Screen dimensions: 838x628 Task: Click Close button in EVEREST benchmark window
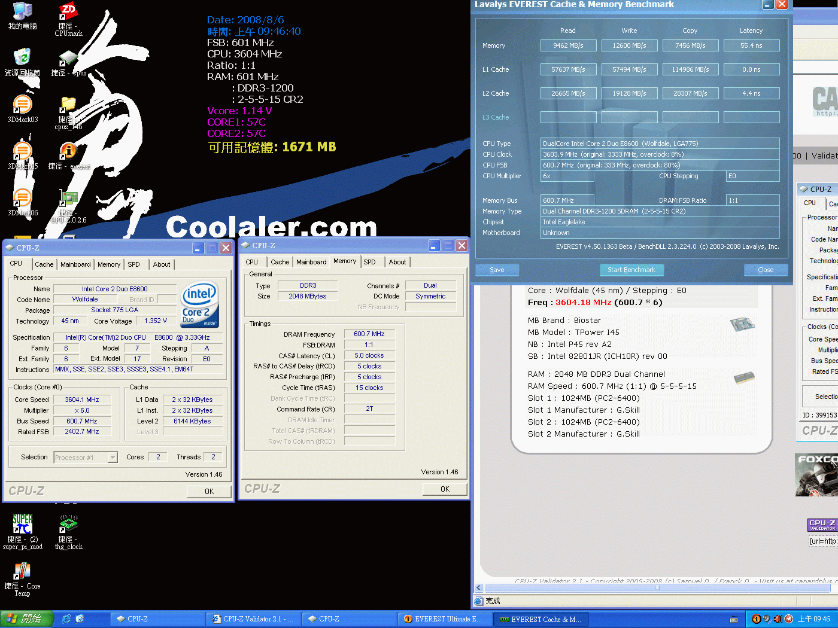[x=766, y=270]
